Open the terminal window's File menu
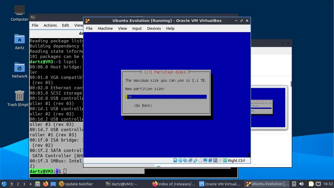 [x=35, y=25]
